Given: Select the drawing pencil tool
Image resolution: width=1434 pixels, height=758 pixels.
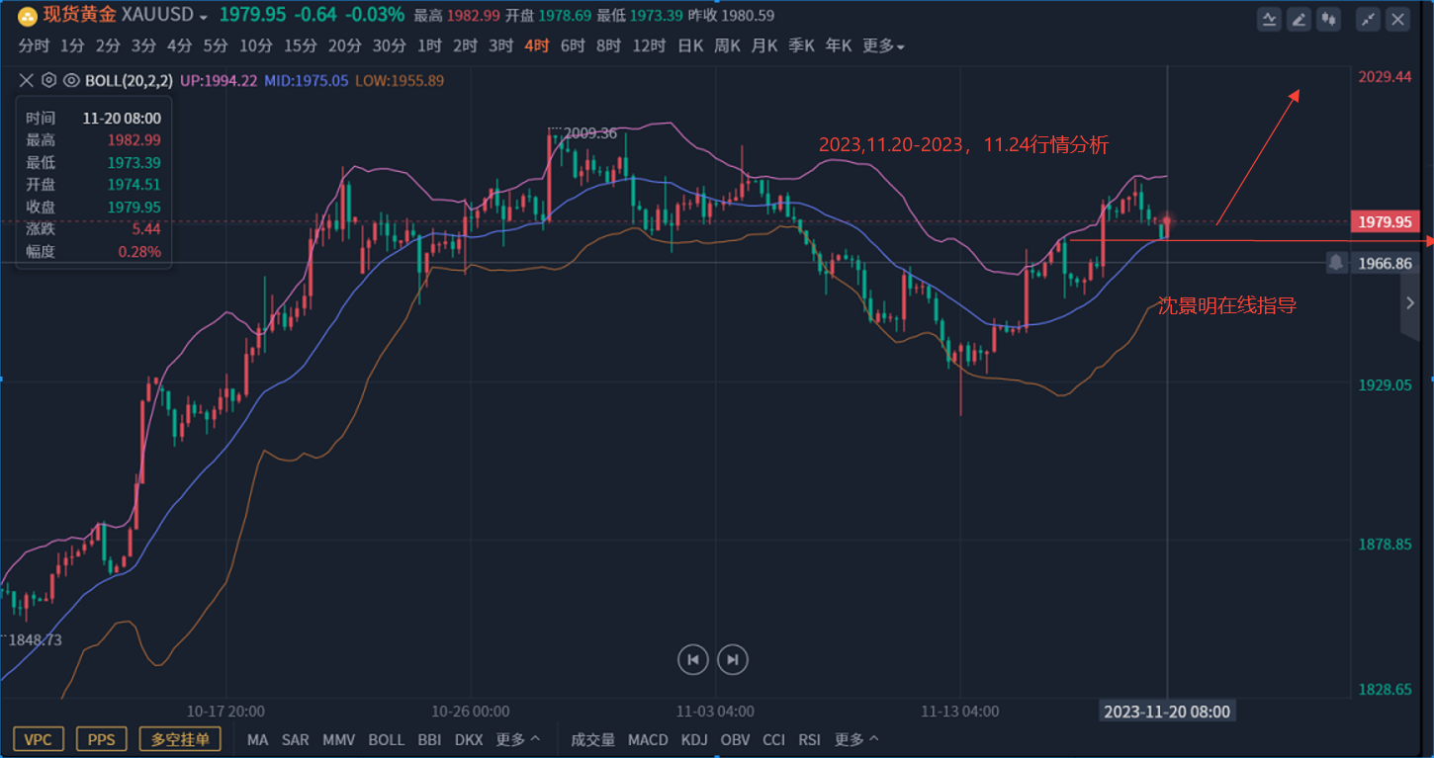Looking at the screenshot, I should click(1299, 19).
